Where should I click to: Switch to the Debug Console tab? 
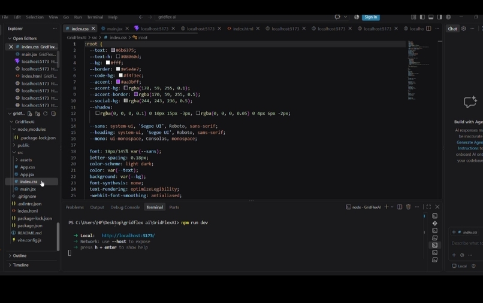pos(125,207)
